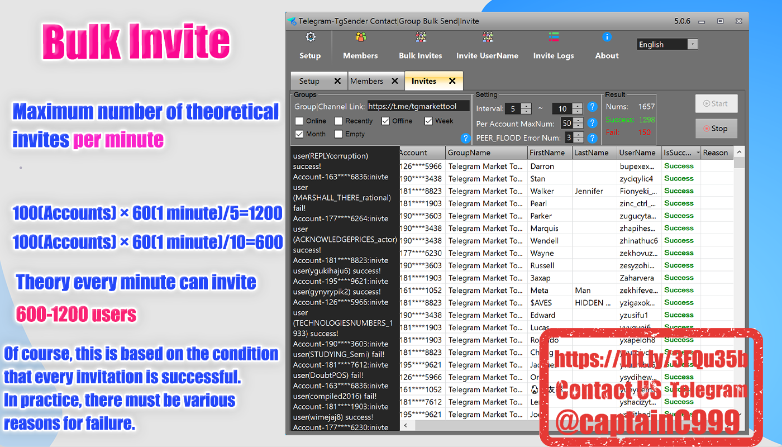Open the Members toolbar item
Screen dimensions: 782x447
(x=360, y=46)
